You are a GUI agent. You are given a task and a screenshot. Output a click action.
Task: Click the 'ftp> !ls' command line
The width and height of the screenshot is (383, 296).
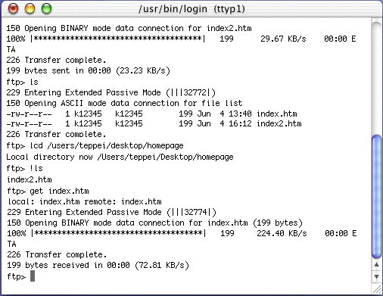(25, 168)
